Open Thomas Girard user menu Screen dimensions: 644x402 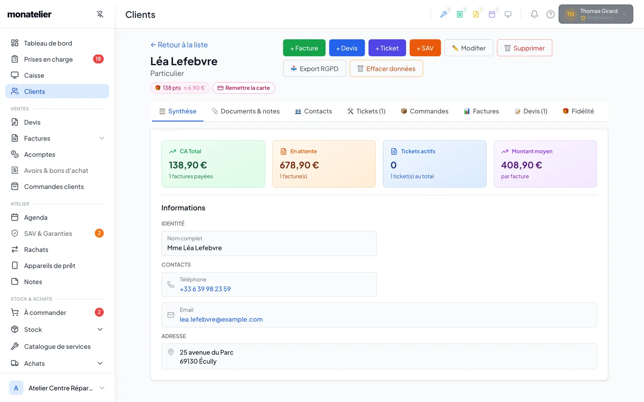[x=596, y=14]
